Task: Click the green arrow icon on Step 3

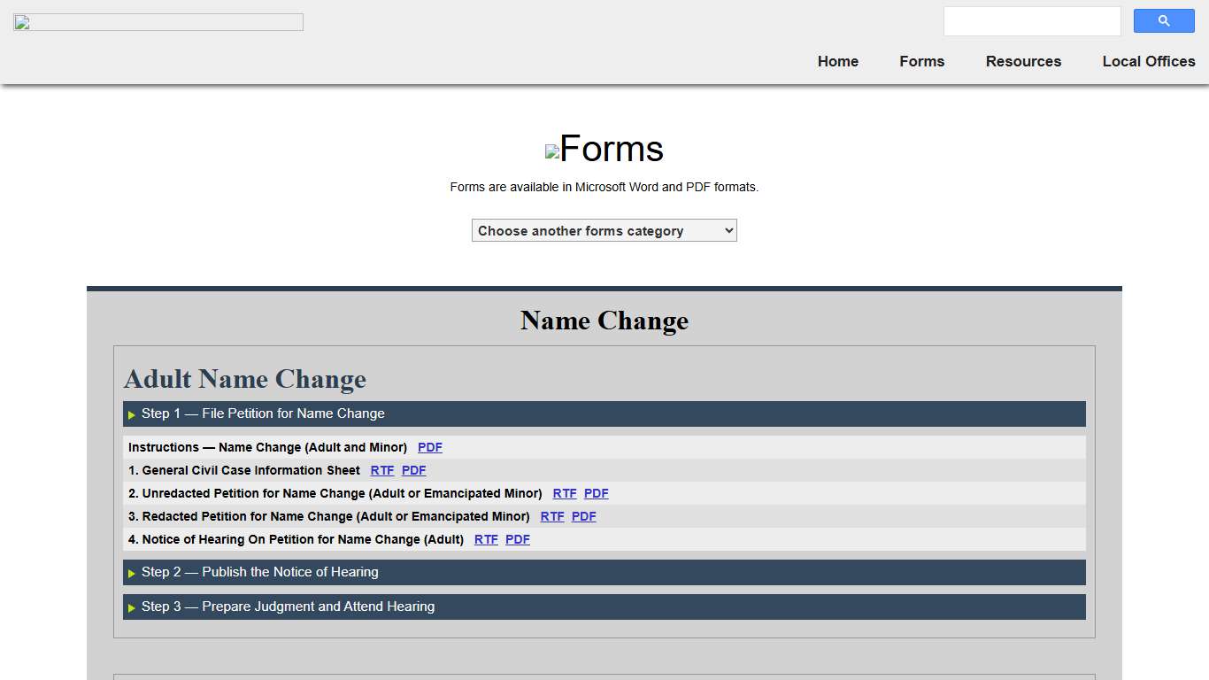Action: point(130,607)
